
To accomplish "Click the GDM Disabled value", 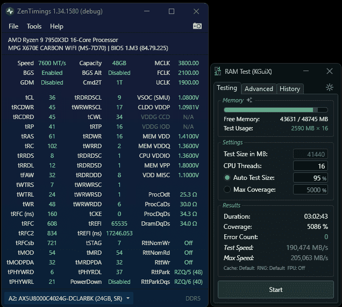I will pyautogui.click(x=52, y=82).
